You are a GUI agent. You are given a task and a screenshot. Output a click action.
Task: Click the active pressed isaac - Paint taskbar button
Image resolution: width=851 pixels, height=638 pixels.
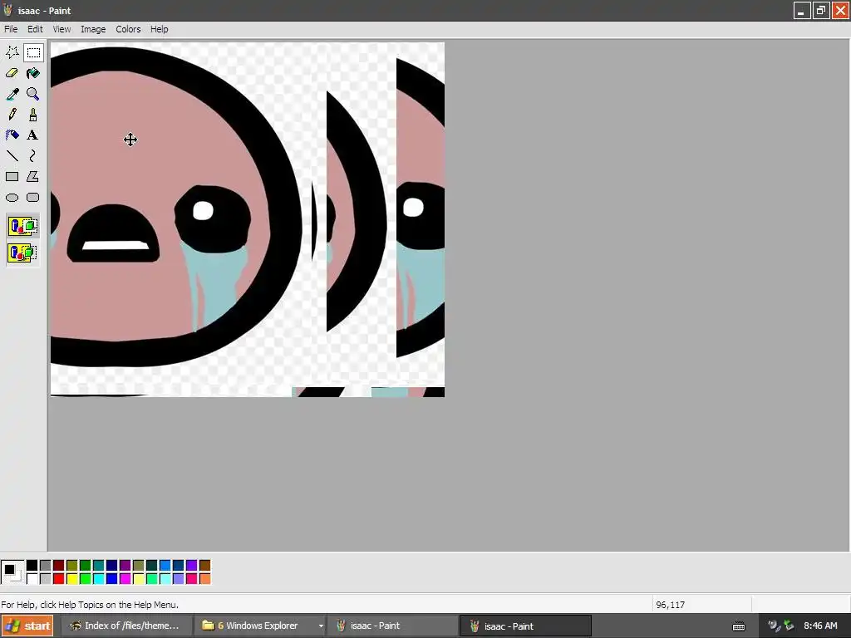point(525,626)
